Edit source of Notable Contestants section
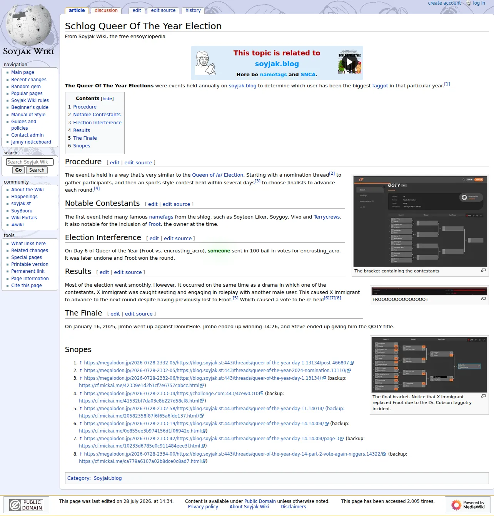Screen dimensions: 494x516 [x=176, y=204]
